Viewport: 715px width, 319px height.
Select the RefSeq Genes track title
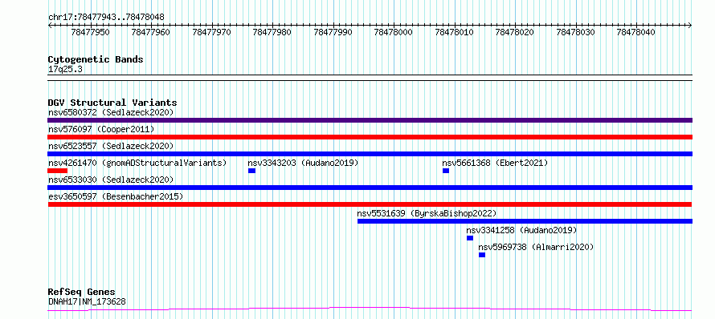tap(82, 293)
